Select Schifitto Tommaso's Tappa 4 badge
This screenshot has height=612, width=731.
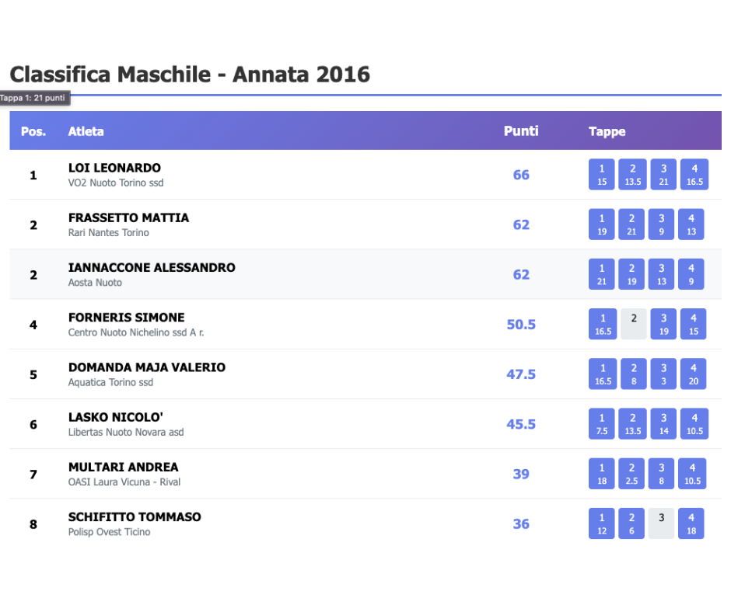click(691, 523)
